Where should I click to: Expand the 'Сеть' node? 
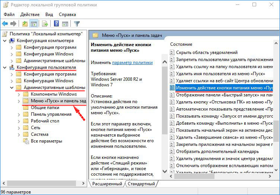coord(19,128)
